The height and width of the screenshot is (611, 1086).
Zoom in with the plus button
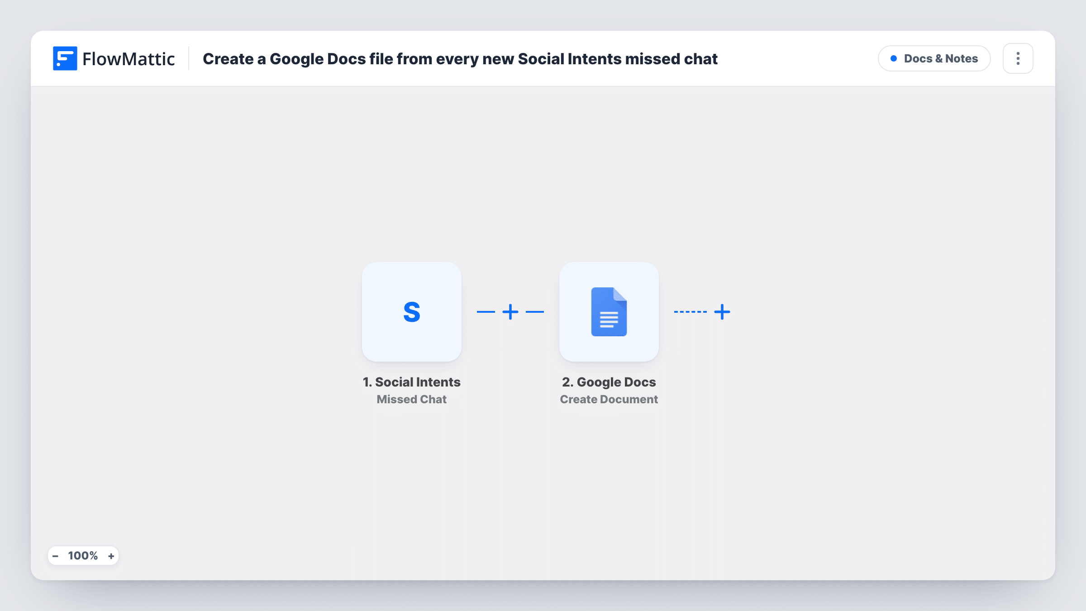coord(111,556)
